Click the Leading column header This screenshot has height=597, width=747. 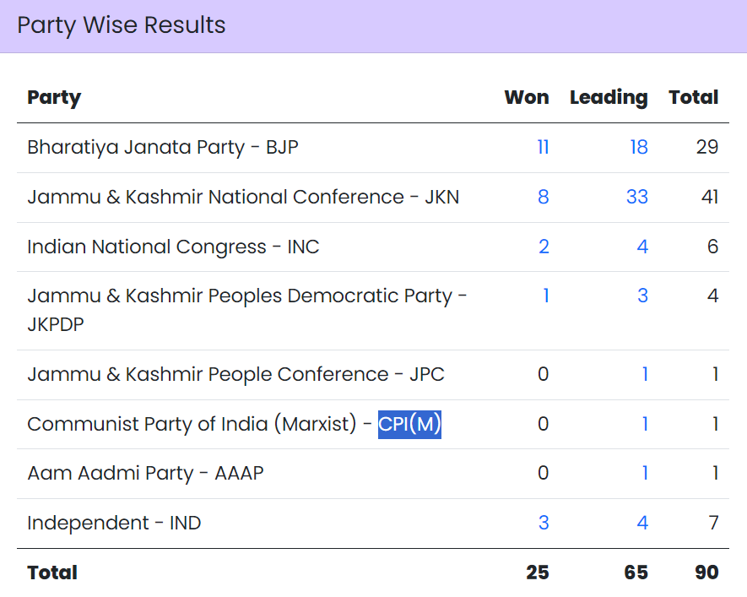click(608, 98)
